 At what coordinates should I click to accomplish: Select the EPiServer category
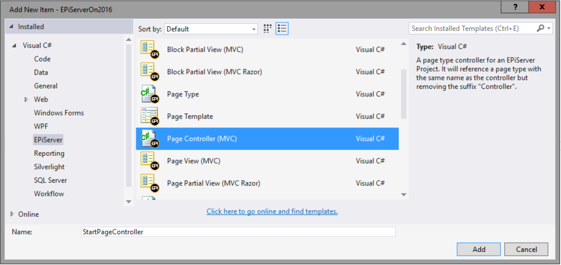coord(48,140)
